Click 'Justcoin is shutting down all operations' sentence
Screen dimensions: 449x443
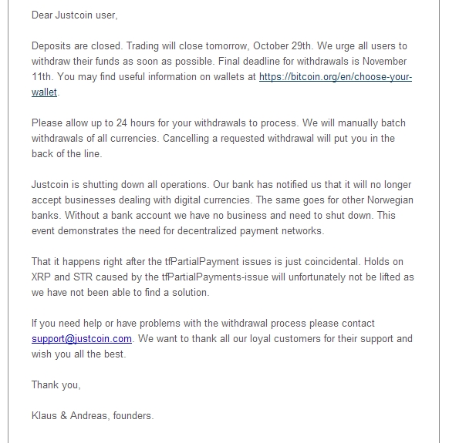(120, 185)
